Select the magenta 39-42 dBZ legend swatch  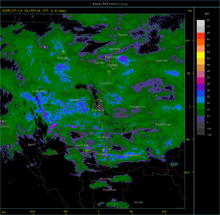tap(201, 80)
